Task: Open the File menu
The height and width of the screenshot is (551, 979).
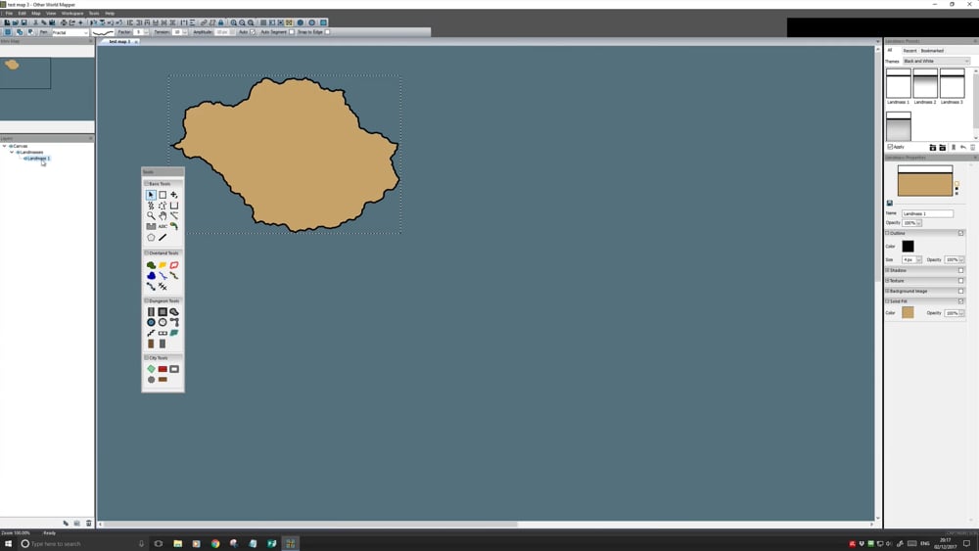Action: (x=10, y=13)
